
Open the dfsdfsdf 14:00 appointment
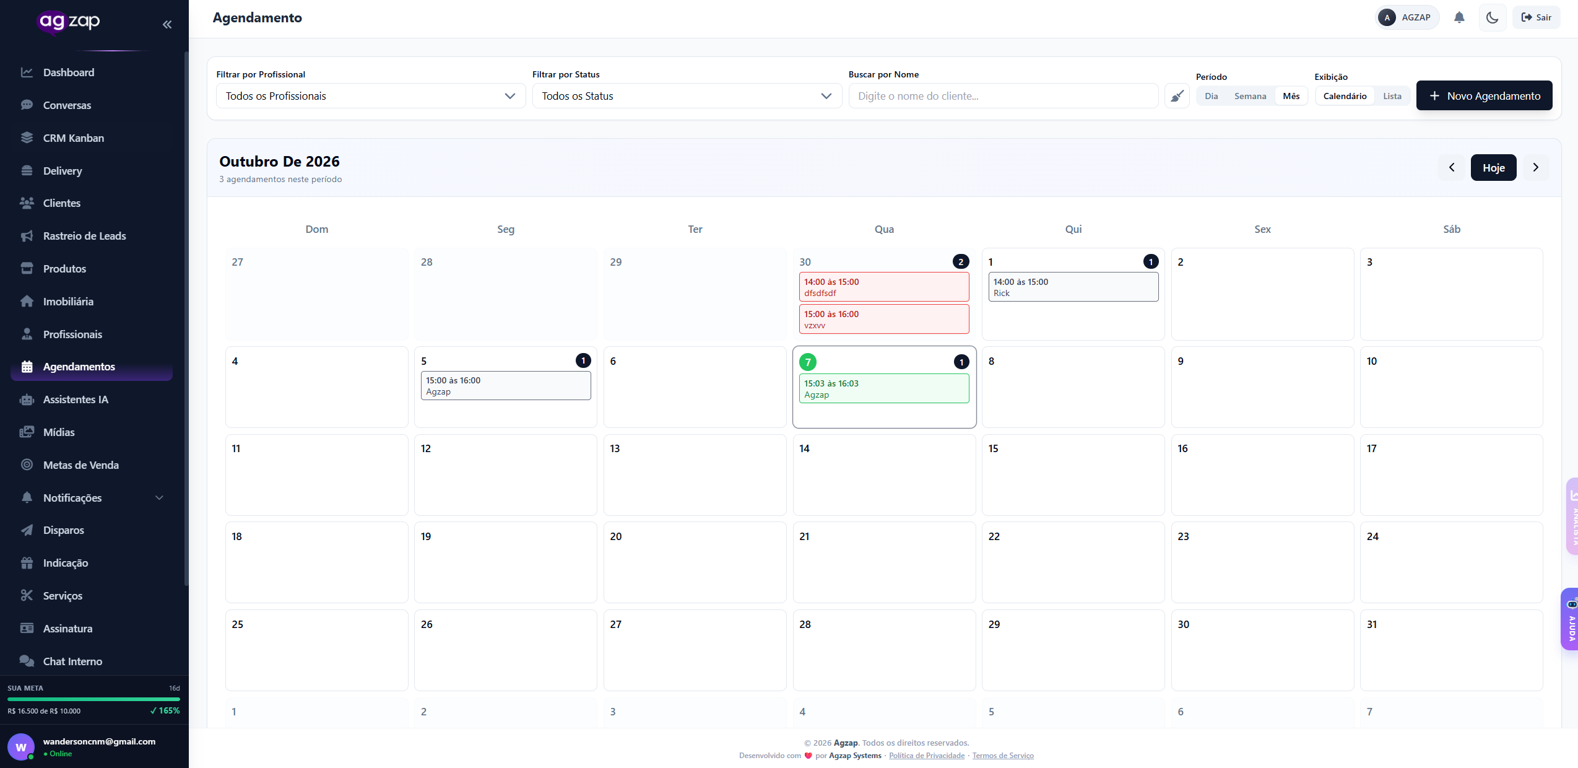(x=884, y=287)
